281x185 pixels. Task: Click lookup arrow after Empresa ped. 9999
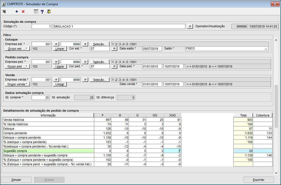(85, 62)
